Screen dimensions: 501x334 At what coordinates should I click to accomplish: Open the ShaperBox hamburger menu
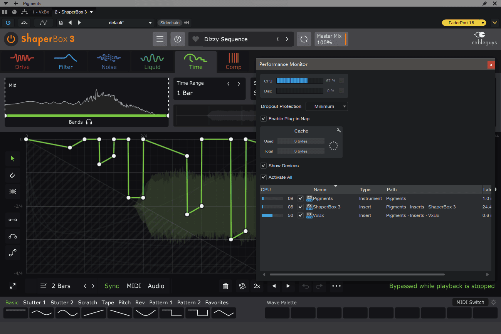(160, 39)
